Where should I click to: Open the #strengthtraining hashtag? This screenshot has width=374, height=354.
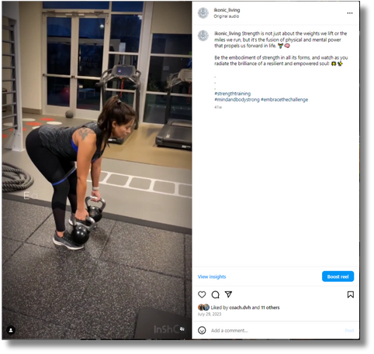pyautogui.click(x=233, y=94)
